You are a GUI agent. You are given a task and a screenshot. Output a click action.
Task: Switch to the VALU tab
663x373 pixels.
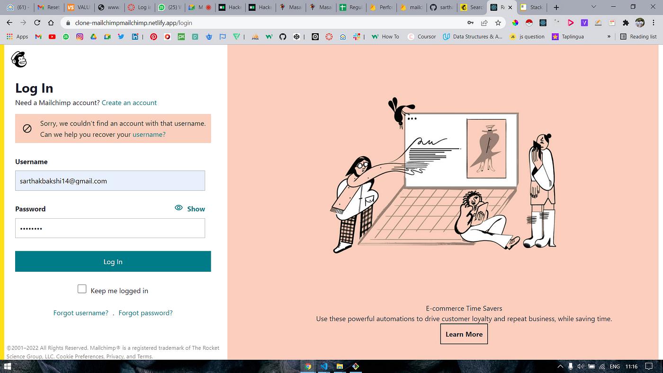(79, 7)
